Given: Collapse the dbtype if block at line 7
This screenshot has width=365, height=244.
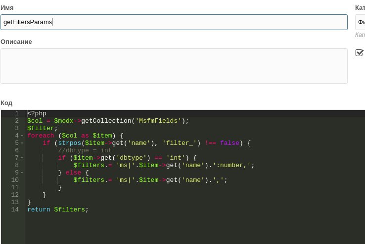Looking at the screenshot, I should point(22,158).
